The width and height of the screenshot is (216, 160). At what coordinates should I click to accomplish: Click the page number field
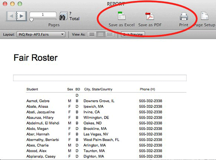(43, 15)
